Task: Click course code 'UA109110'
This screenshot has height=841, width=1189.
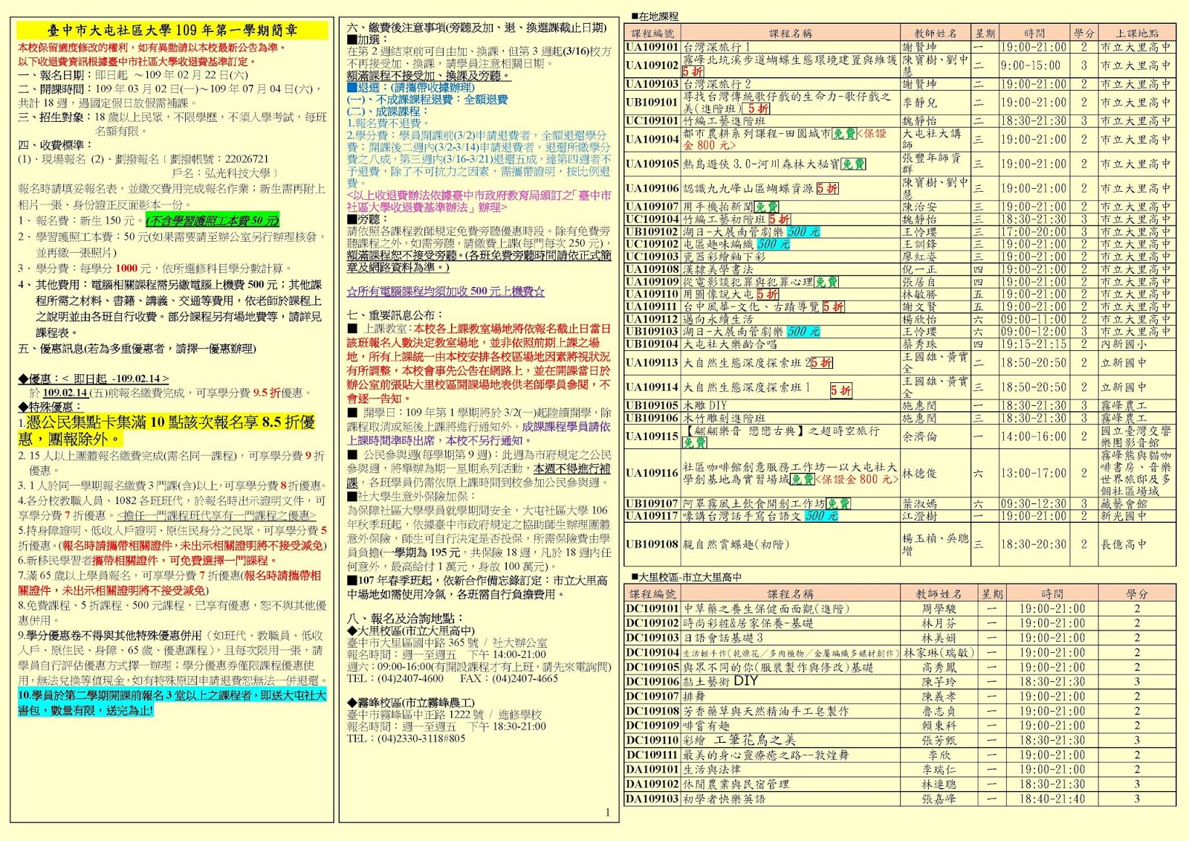Action: (x=652, y=294)
